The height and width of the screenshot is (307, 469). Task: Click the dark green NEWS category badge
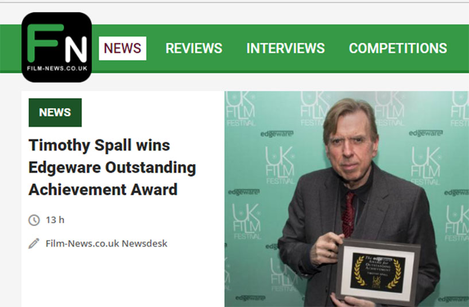(55, 112)
